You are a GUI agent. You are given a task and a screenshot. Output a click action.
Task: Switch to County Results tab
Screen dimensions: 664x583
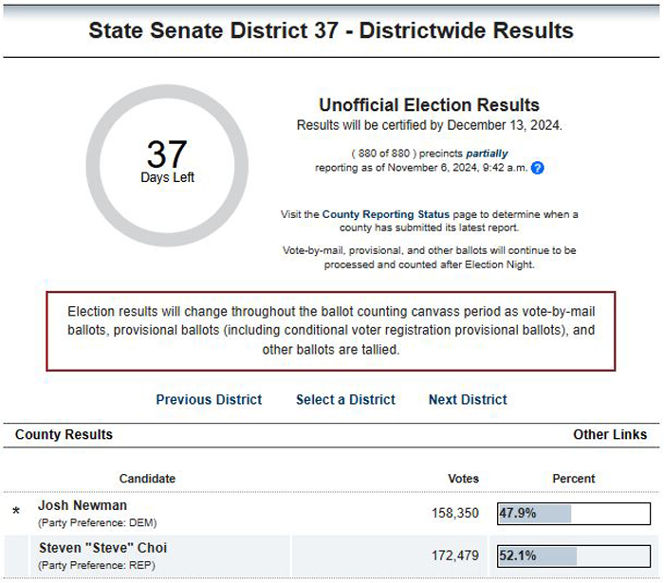pyautogui.click(x=64, y=434)
